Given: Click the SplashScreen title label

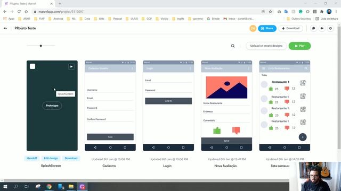Looking at the screenshot, I should 51,166.
